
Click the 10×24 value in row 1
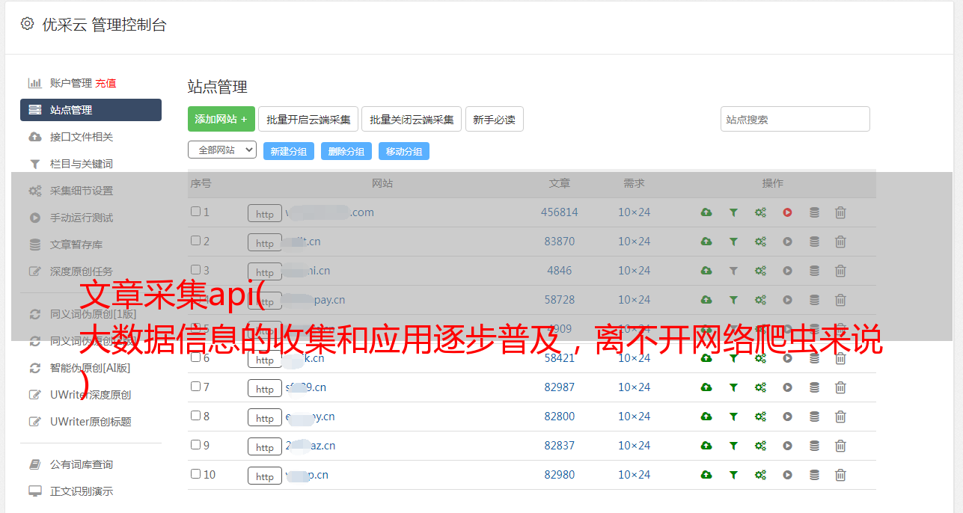tap(635, 212)
